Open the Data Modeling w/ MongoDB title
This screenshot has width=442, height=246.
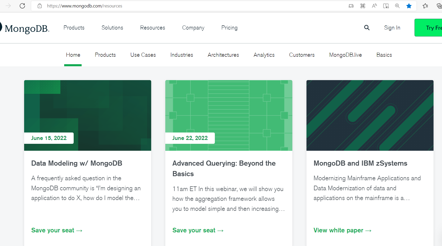pyautogui.click(x=77, y=163)
